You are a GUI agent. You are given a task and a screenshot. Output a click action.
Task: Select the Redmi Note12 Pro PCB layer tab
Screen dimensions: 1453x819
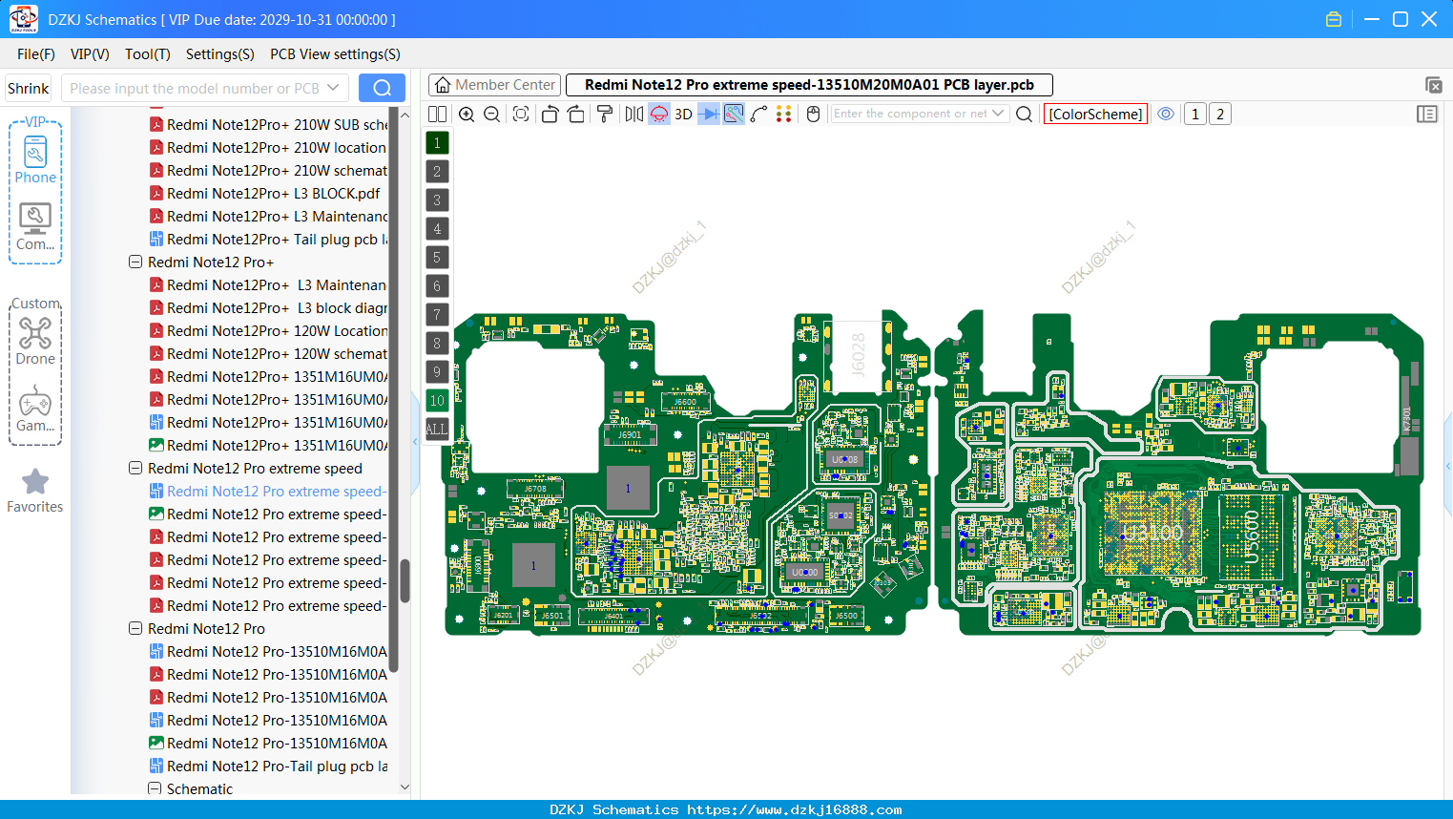[x=809, y=85]
